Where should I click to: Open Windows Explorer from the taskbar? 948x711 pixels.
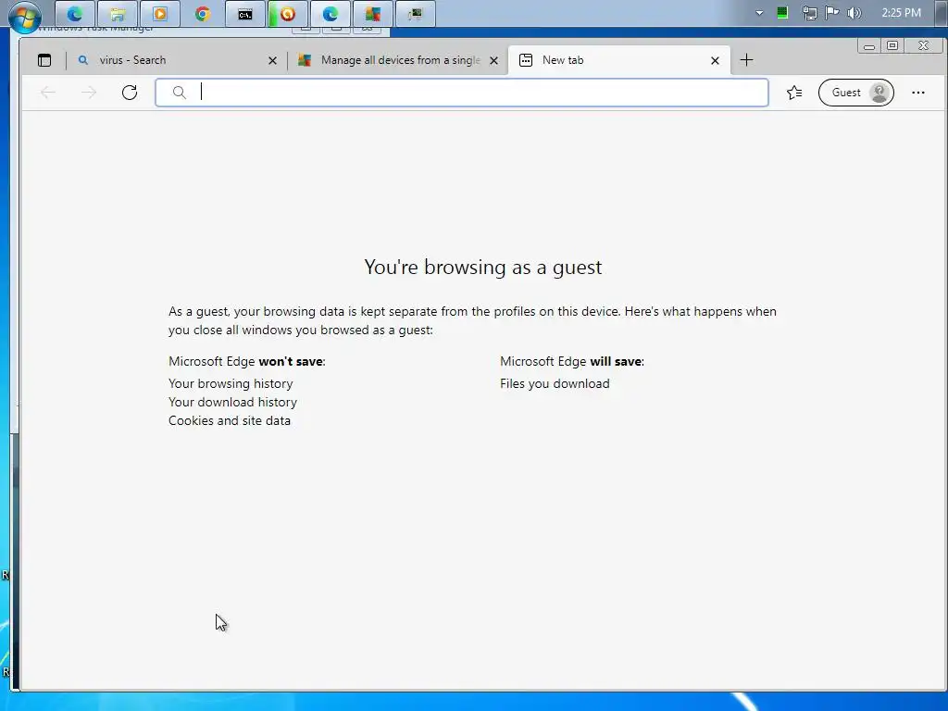118,13
